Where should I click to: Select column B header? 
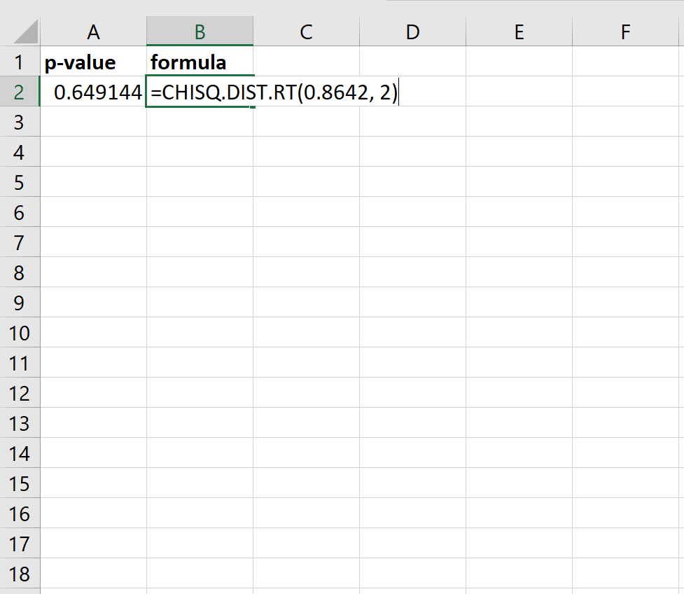[200, 32]
